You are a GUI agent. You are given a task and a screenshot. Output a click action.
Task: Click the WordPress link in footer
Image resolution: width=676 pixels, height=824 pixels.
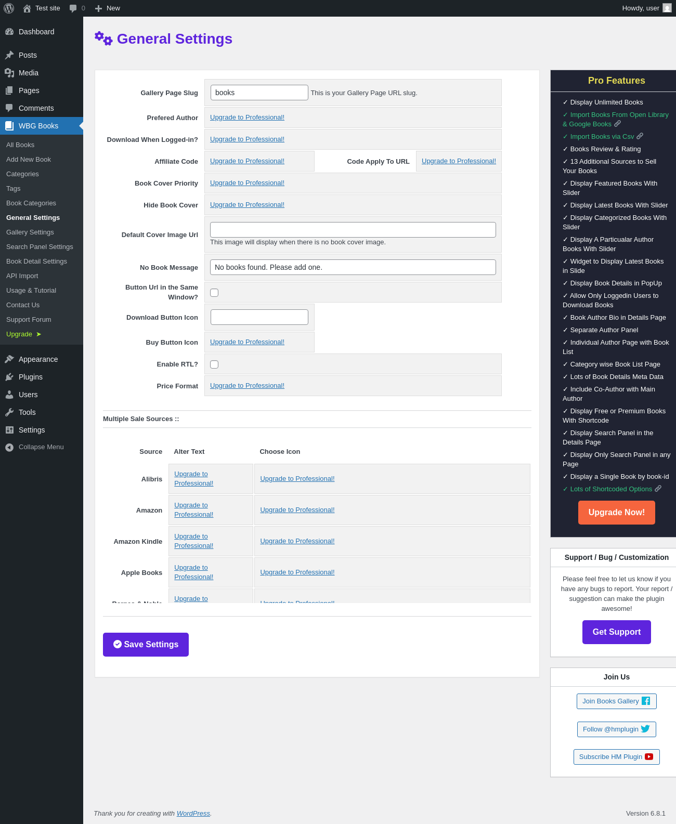[193, 814]
